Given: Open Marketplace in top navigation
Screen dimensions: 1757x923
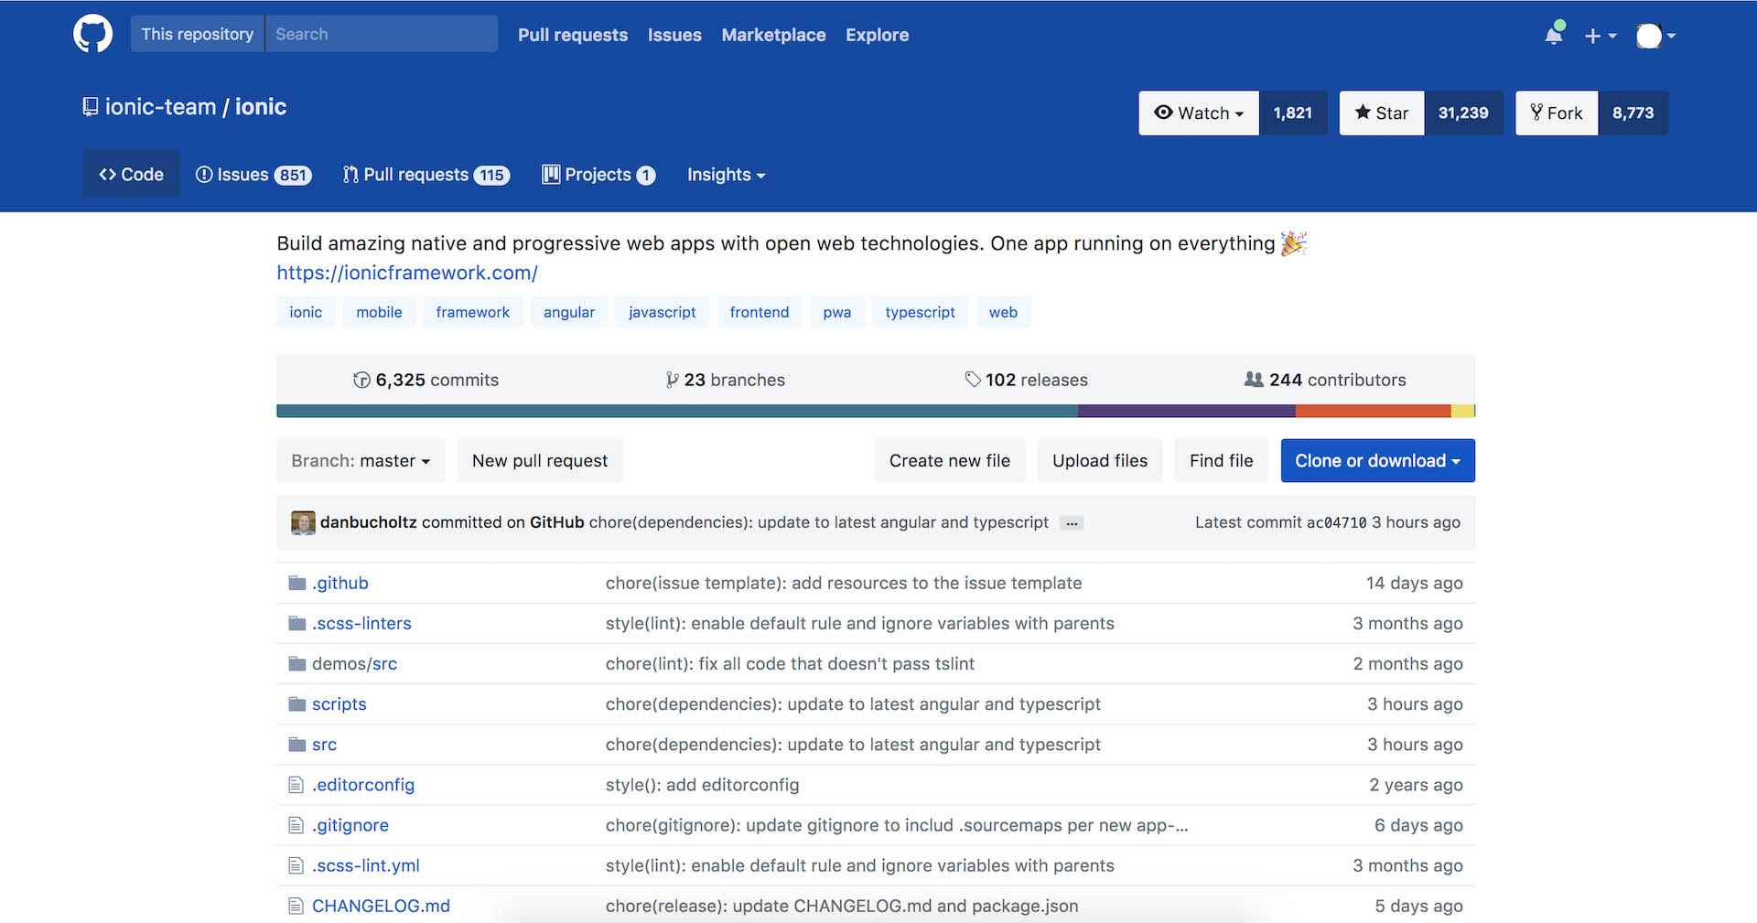Looking at the screenshot, I should pyautogui.click(x=773, y=35).
